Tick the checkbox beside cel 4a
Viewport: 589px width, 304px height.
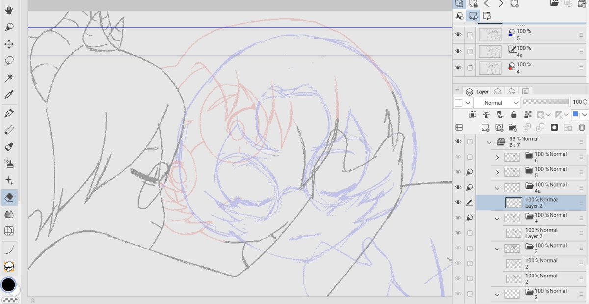tap(470, 52)
